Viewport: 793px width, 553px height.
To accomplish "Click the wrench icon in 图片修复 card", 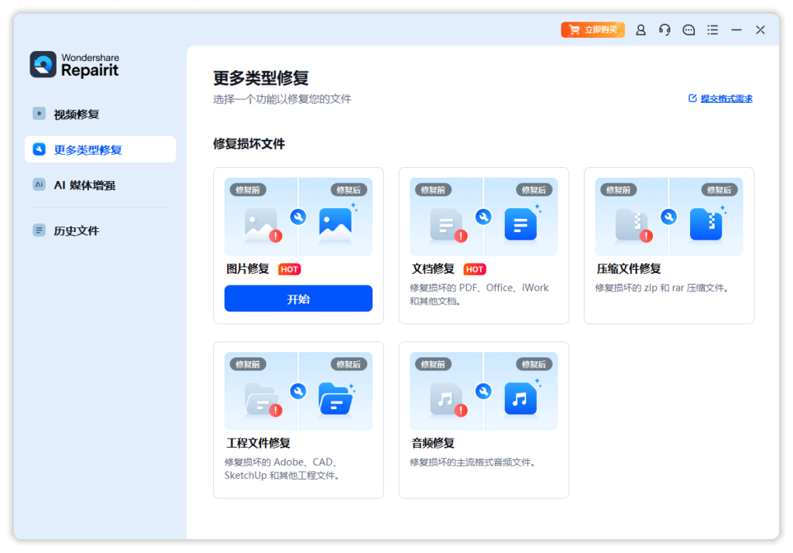I will [298, 217].
